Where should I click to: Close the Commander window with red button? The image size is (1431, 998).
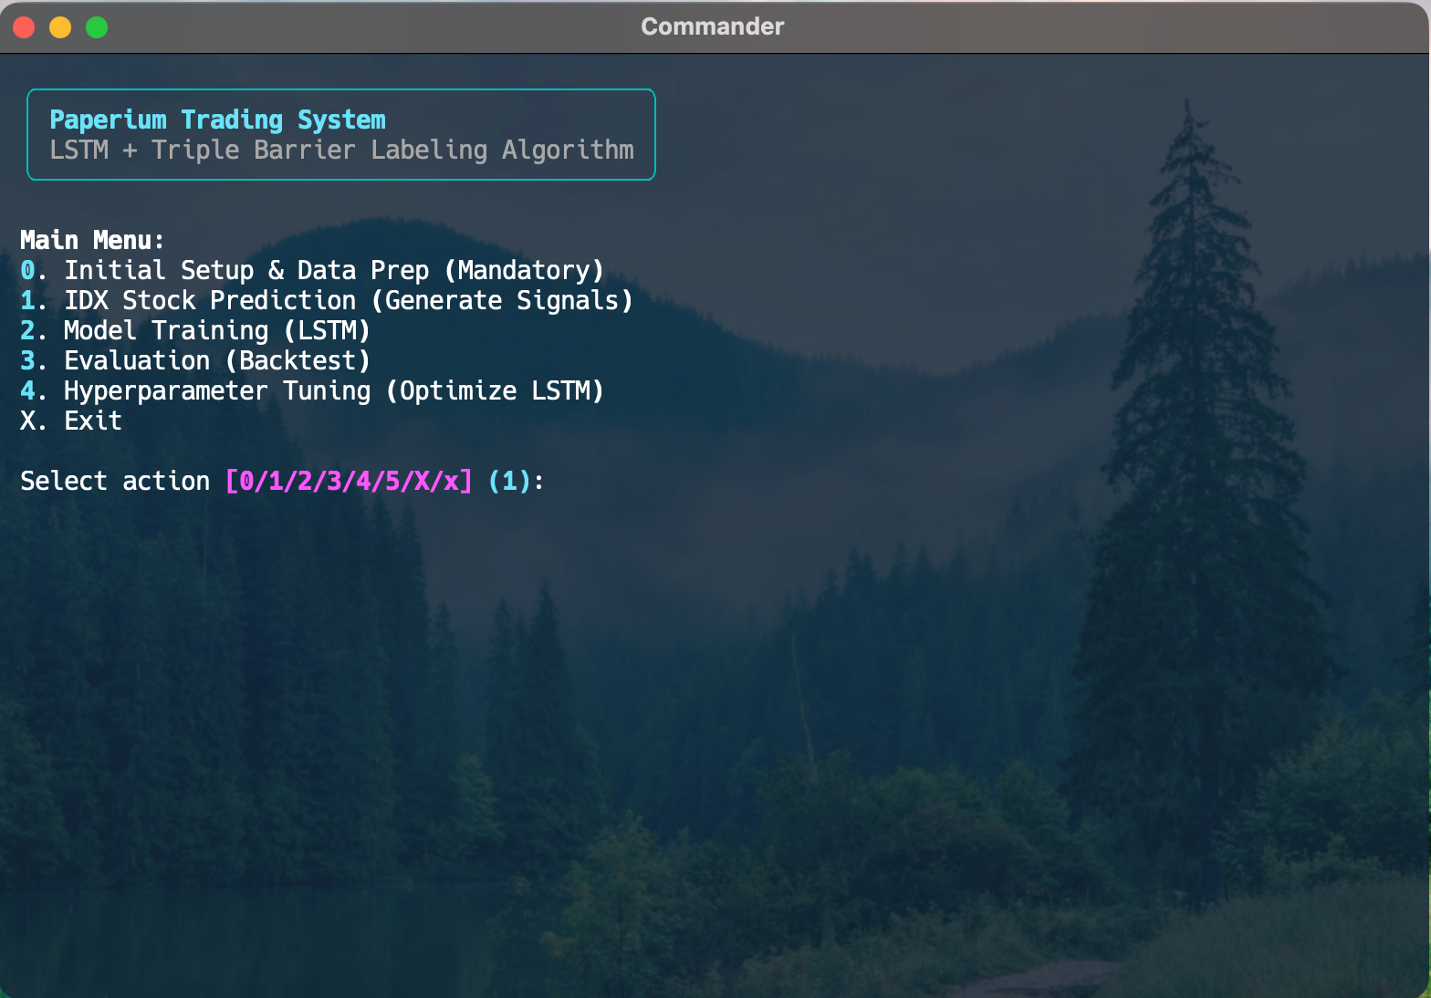coord(24,27)
